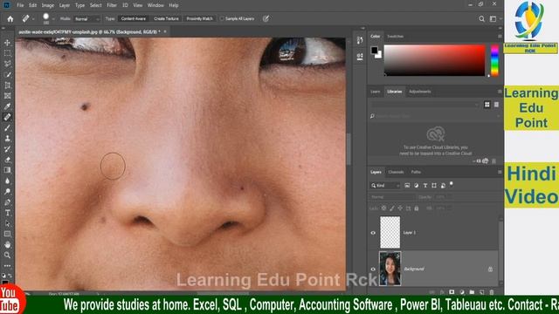Image resolution: width=559 pixels, height=314 pixels.
Task: Choose Content-Aware healing type
Action: click(134, 19)
